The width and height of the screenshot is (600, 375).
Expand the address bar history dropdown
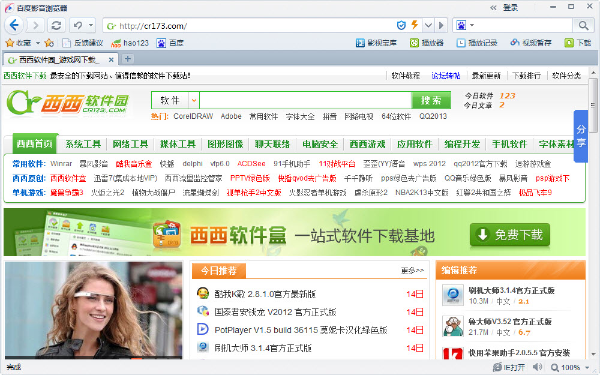coord(428,26)
